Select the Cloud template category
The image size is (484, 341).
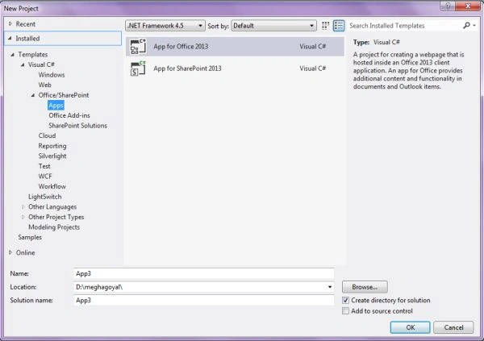47,135
